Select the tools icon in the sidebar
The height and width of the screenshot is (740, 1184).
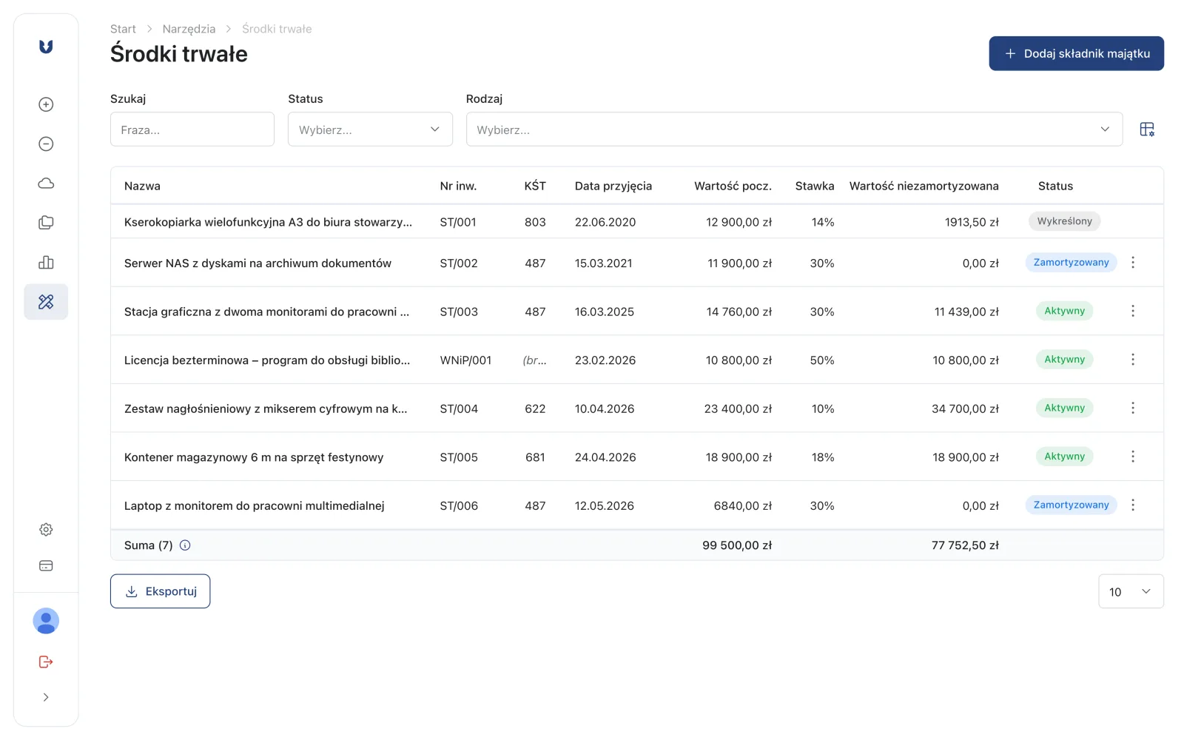click(x=46, y=302)
